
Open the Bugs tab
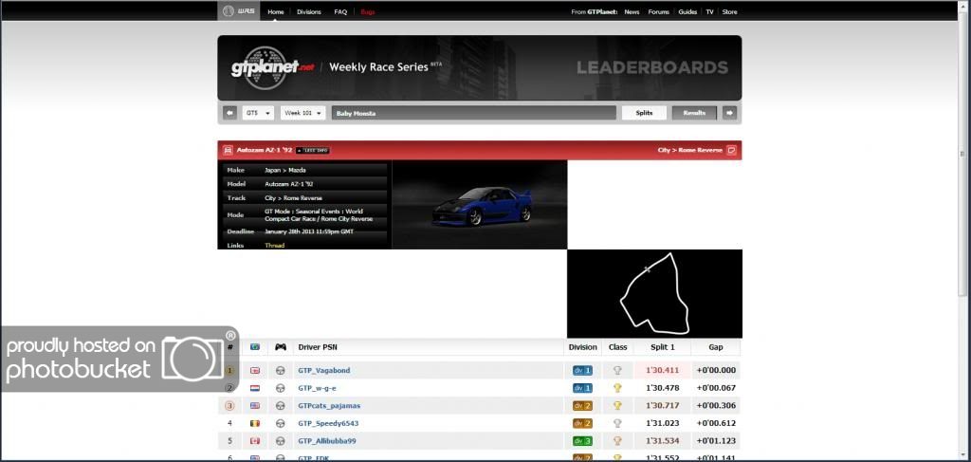[x=368, y=11]
